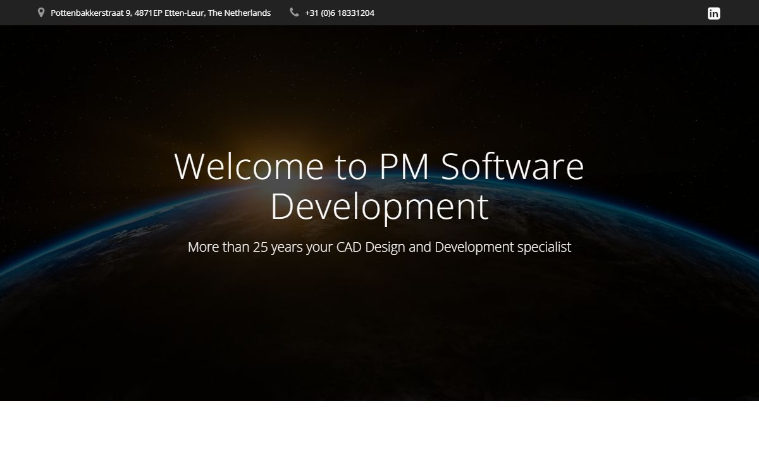Click the word "Software" in the headline
The image size is (759, 468).
[x=512, y=166]
